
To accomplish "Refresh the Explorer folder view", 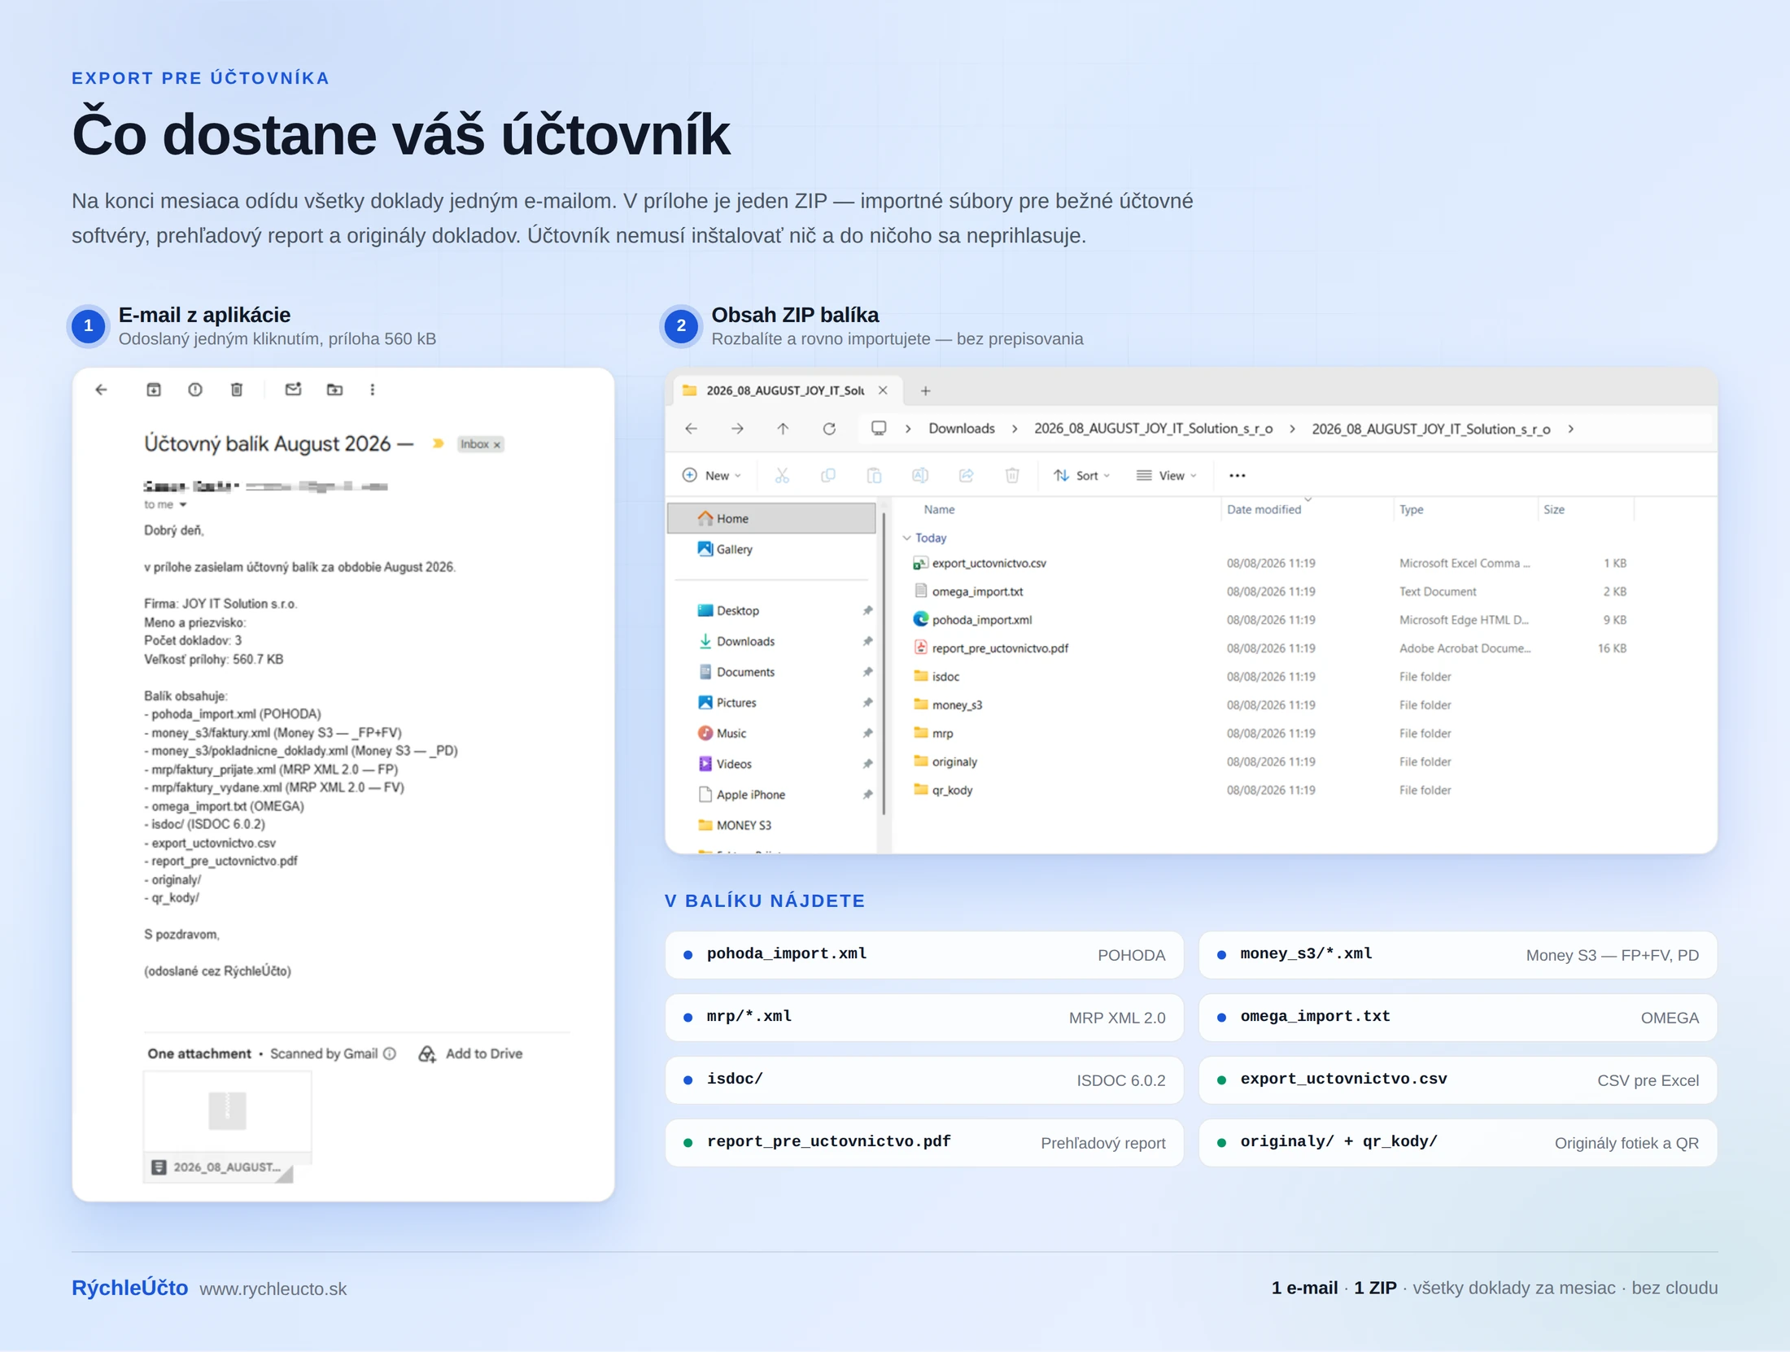I will (829, 429).
